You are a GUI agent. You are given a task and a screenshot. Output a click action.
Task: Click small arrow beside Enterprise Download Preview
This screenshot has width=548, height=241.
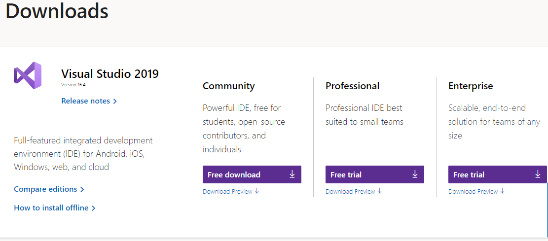tap(502, 191)
